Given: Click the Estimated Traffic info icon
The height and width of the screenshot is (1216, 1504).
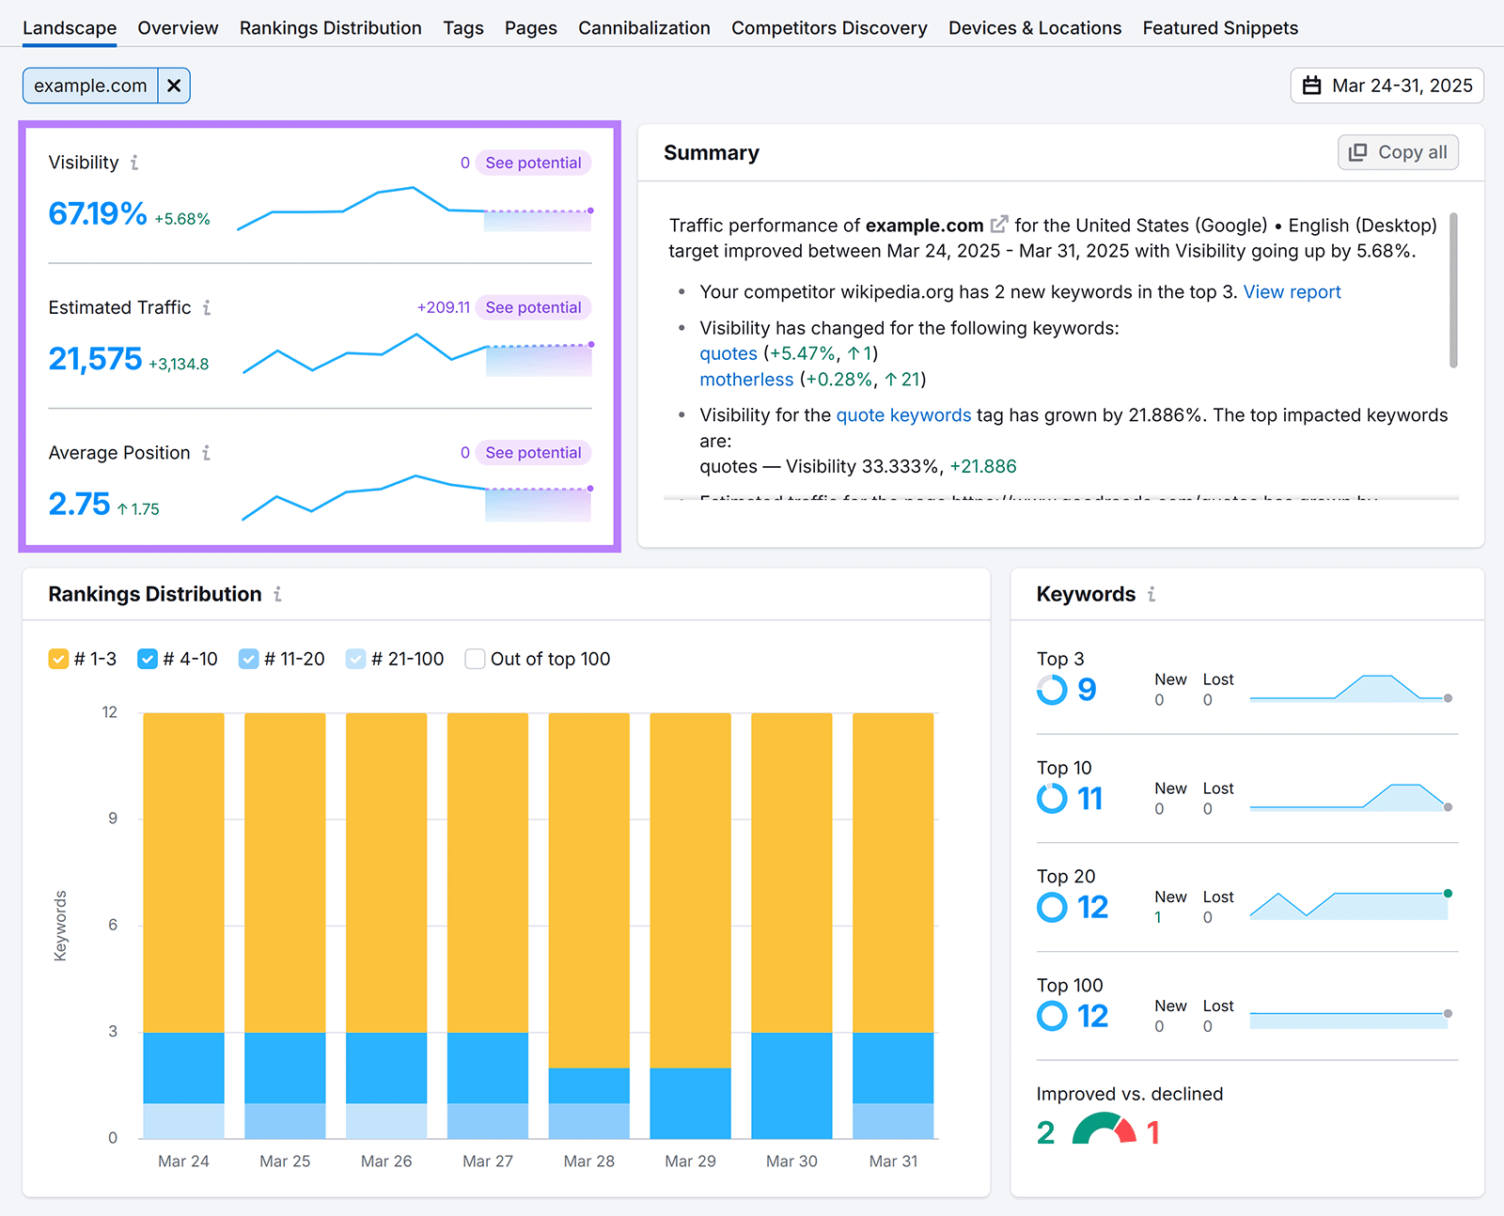Looking at the screenshot, I should click(x=208, y=307).
